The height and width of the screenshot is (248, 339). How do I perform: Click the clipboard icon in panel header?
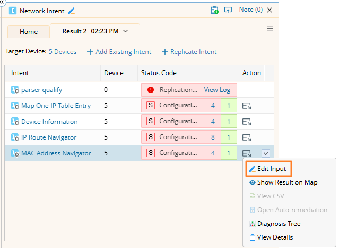coord(214,10)
